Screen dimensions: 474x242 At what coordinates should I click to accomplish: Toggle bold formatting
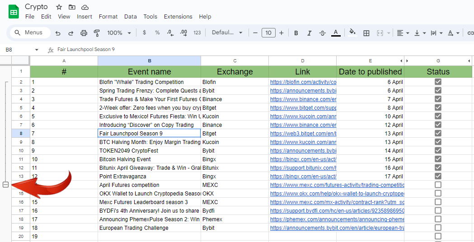pyautogui.click(x=296, y=33)
